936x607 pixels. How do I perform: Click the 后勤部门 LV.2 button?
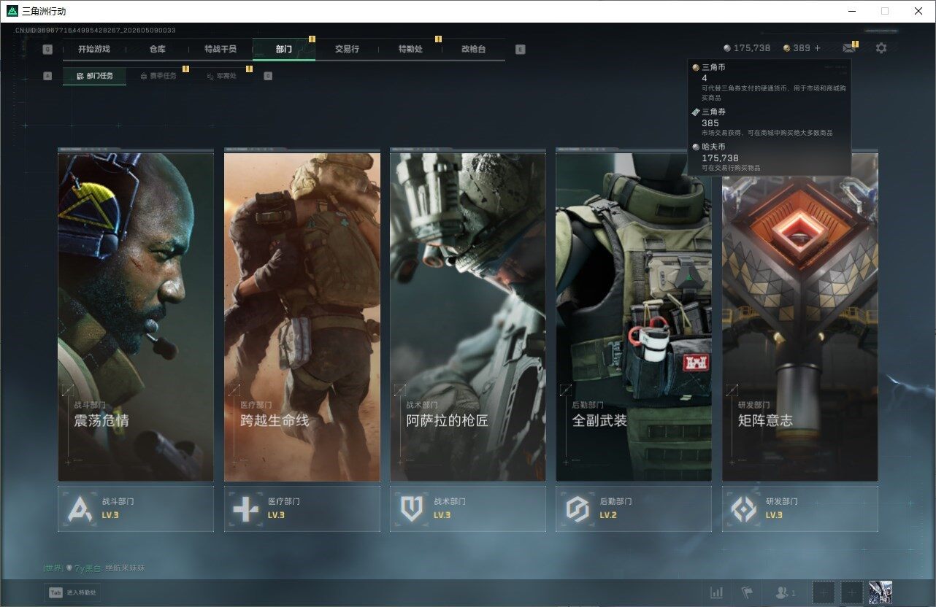(634, 509)
